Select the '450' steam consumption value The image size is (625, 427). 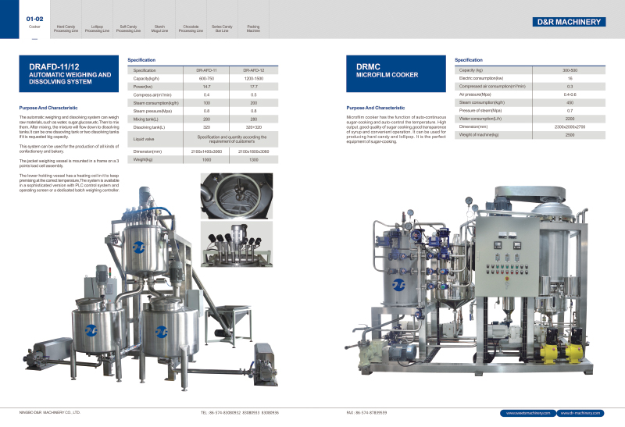click(570, 102)
